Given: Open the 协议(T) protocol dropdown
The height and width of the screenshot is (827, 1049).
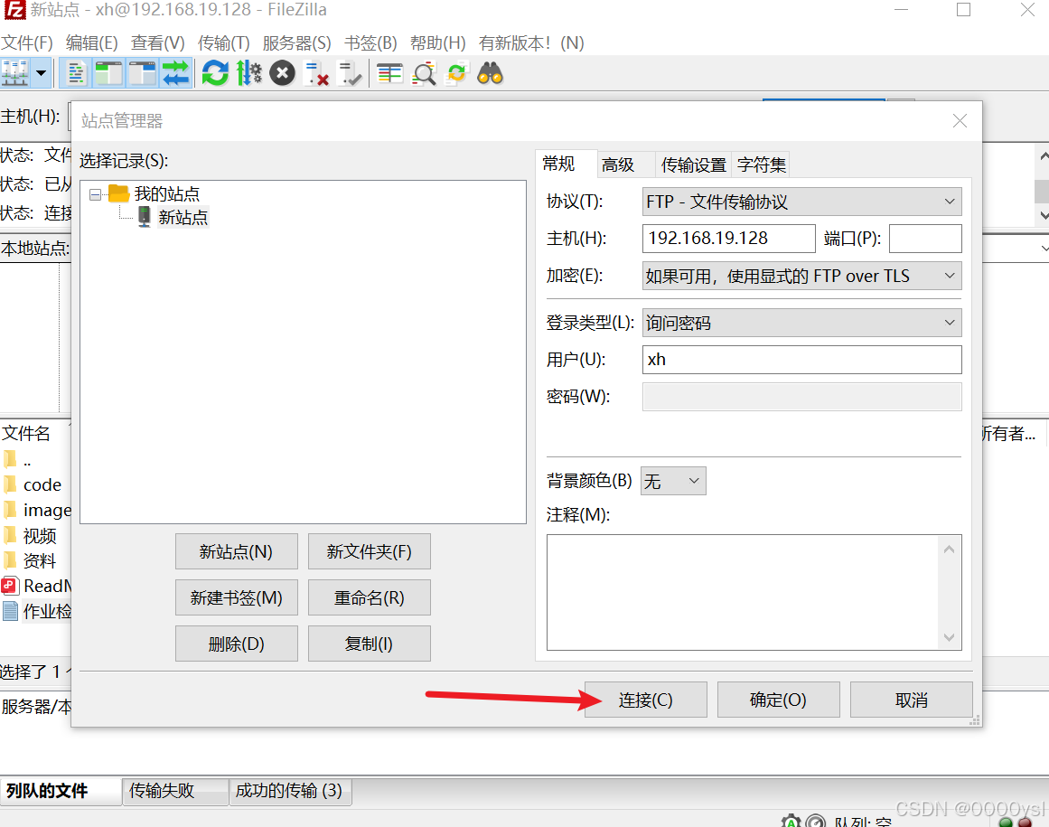Looking at the screenshot, I should click(801, 202).
